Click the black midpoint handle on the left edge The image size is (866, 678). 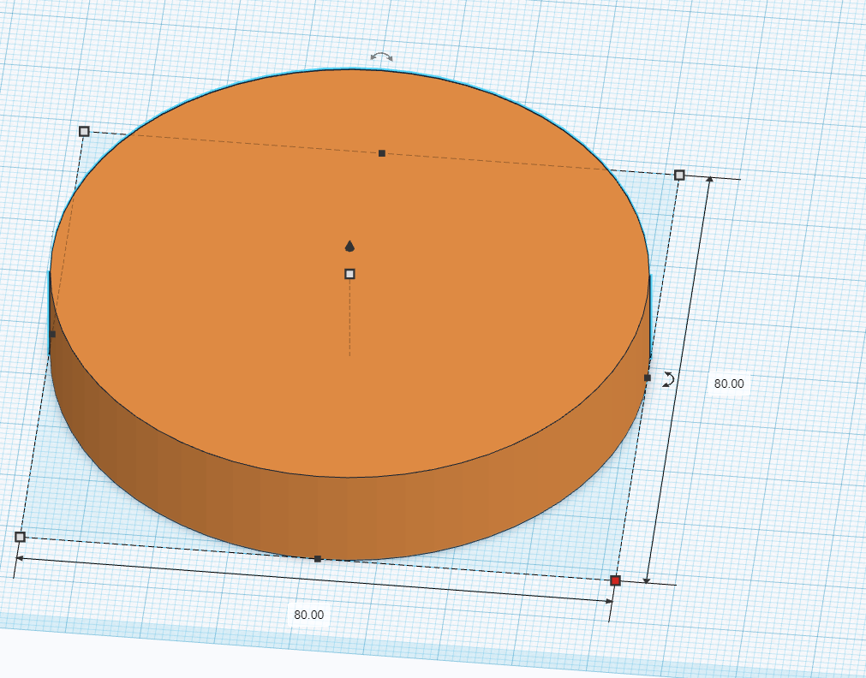click(x=52, y=334)
